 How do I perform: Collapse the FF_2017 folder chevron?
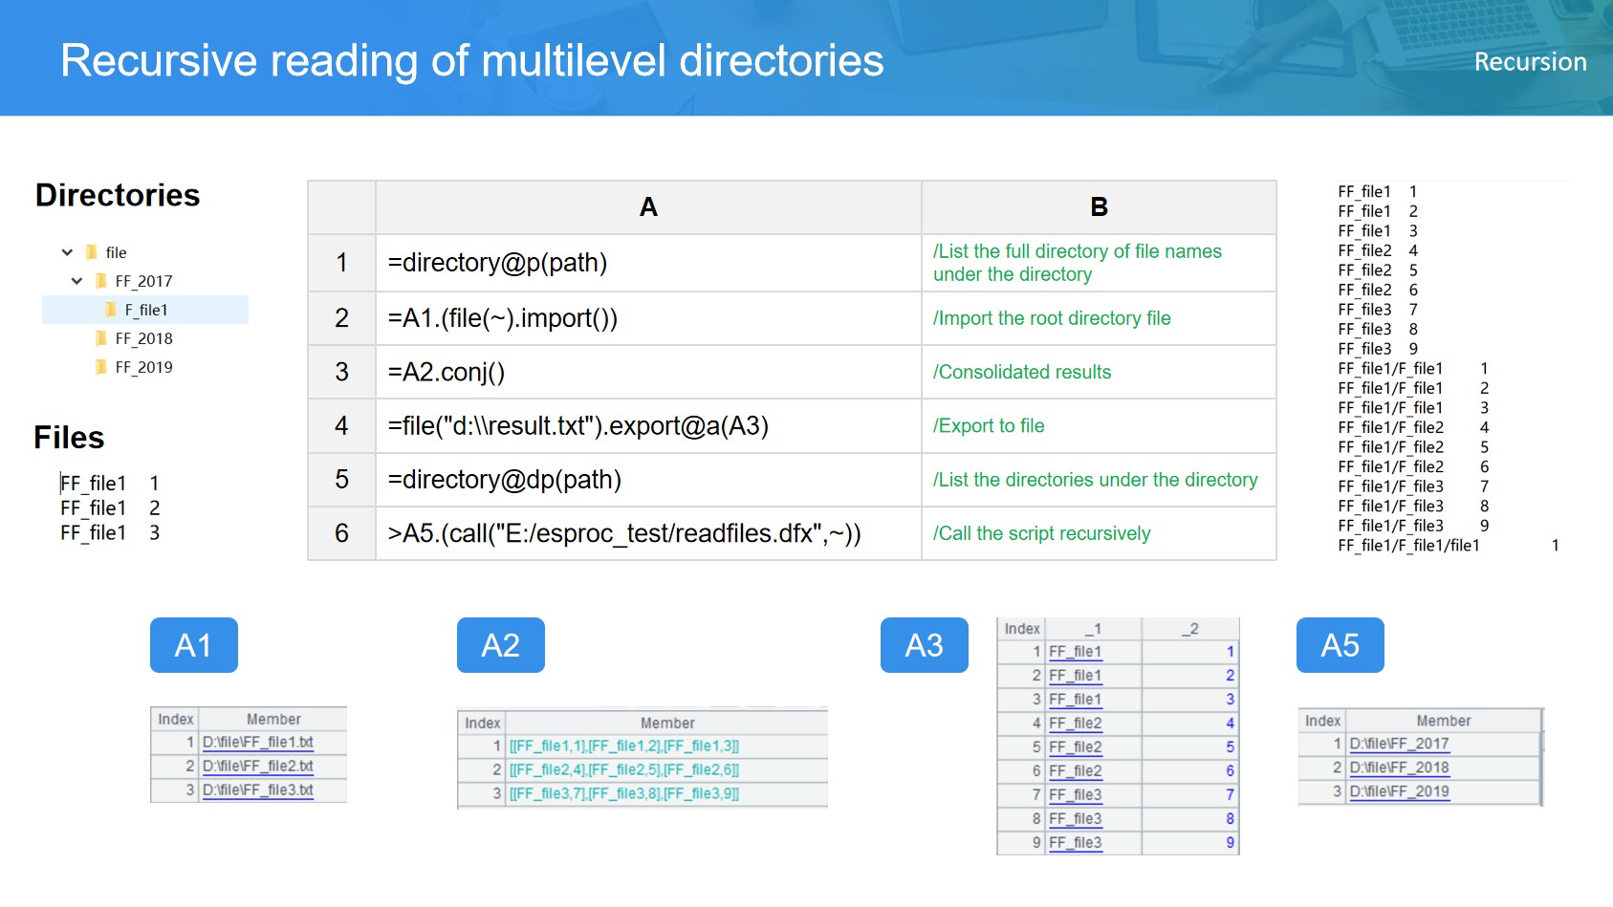click(76, 281)
